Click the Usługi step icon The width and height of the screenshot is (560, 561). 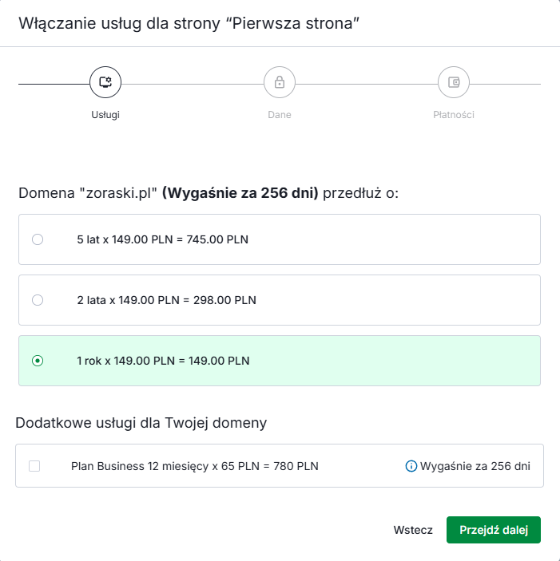[x=105, y=81]
